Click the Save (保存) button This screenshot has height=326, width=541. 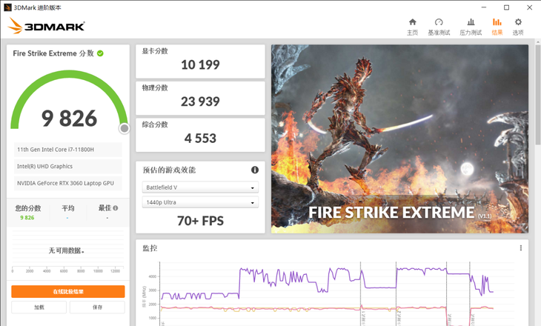(97, 307)
